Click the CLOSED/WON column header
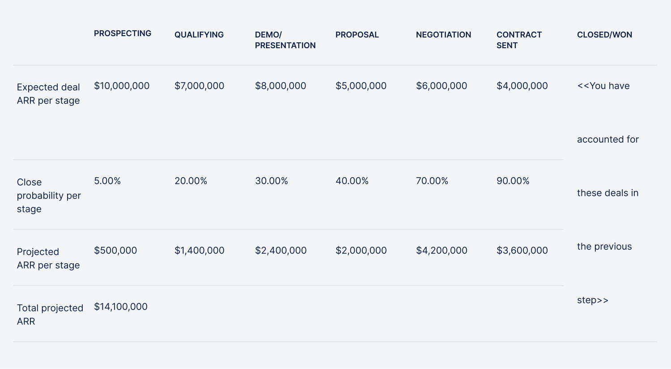Screen dimensions: 671x369 (604, 35)
